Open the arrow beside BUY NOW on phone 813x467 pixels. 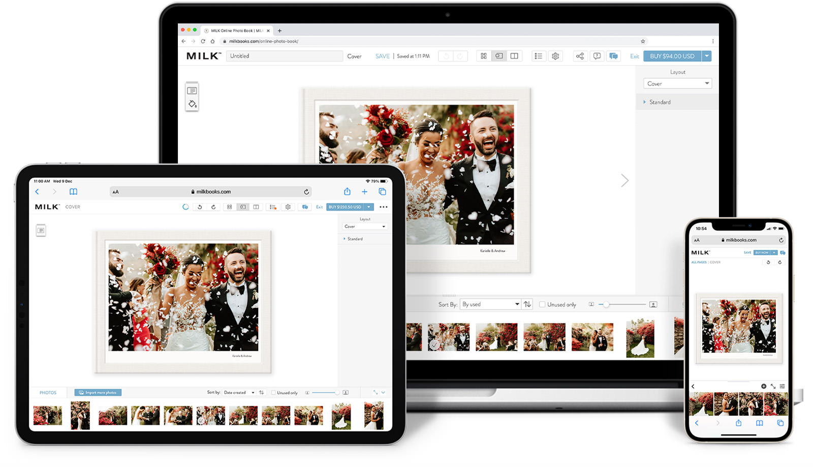774,252
